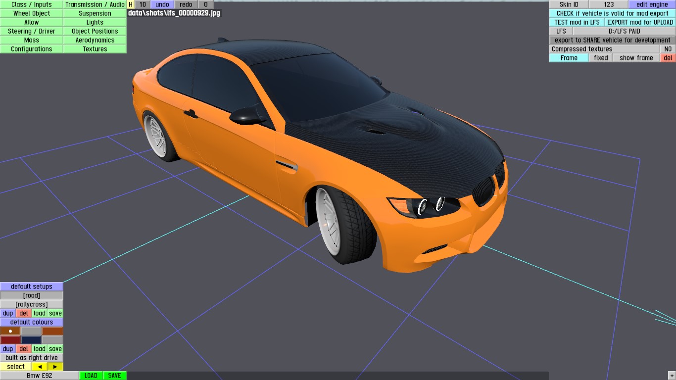Click the default setups header
The height and width of the screenshot is (380, 676).
coord(32,286)
